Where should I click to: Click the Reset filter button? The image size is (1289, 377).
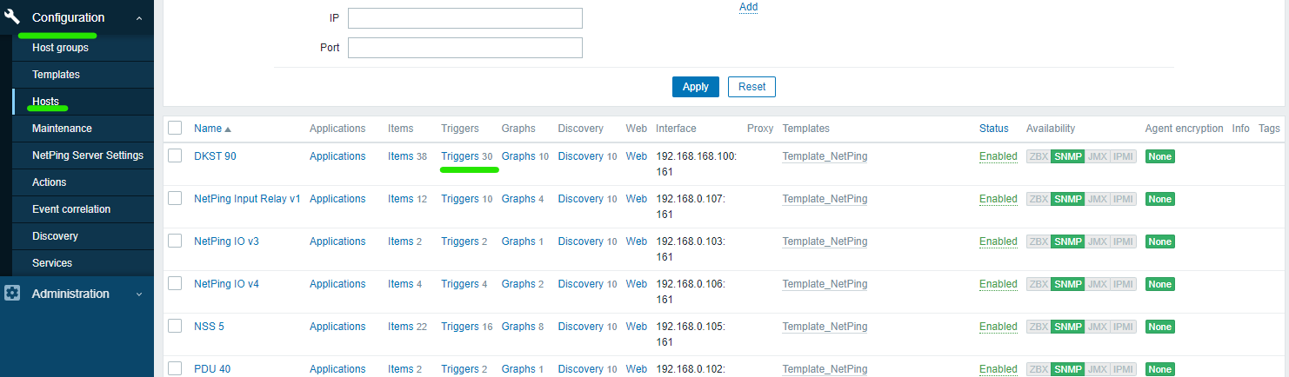[751, 87]
